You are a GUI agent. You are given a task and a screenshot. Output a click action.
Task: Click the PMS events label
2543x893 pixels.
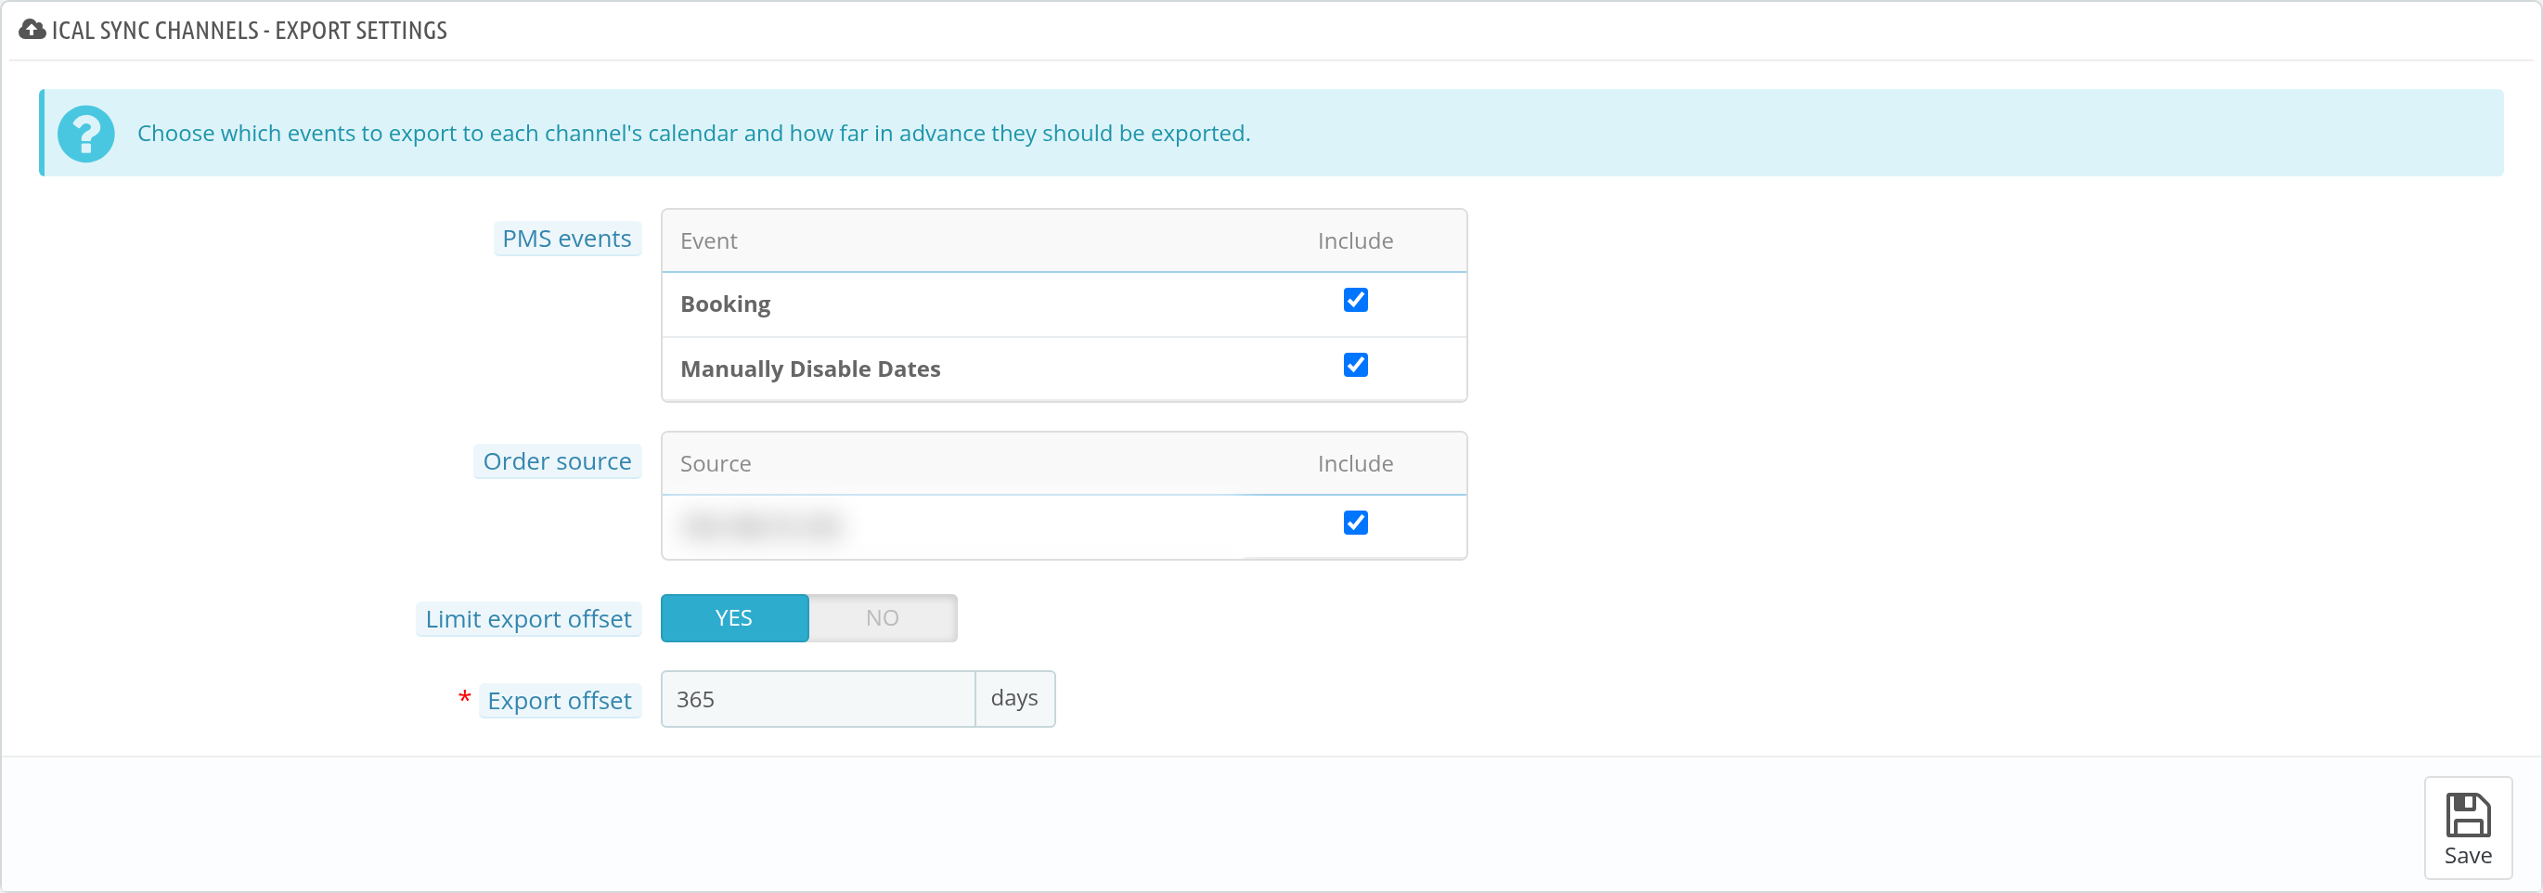[567, 239]
